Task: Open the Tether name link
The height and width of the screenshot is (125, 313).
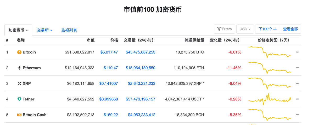Action: 28,99
